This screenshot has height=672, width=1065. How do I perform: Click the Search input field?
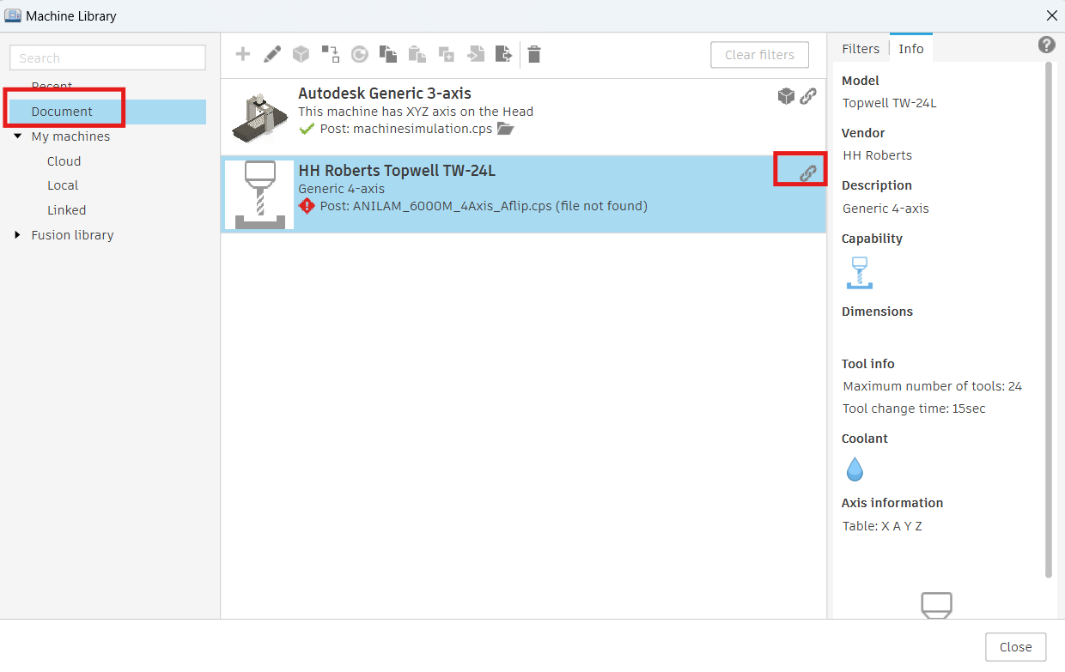pos(107,58)
